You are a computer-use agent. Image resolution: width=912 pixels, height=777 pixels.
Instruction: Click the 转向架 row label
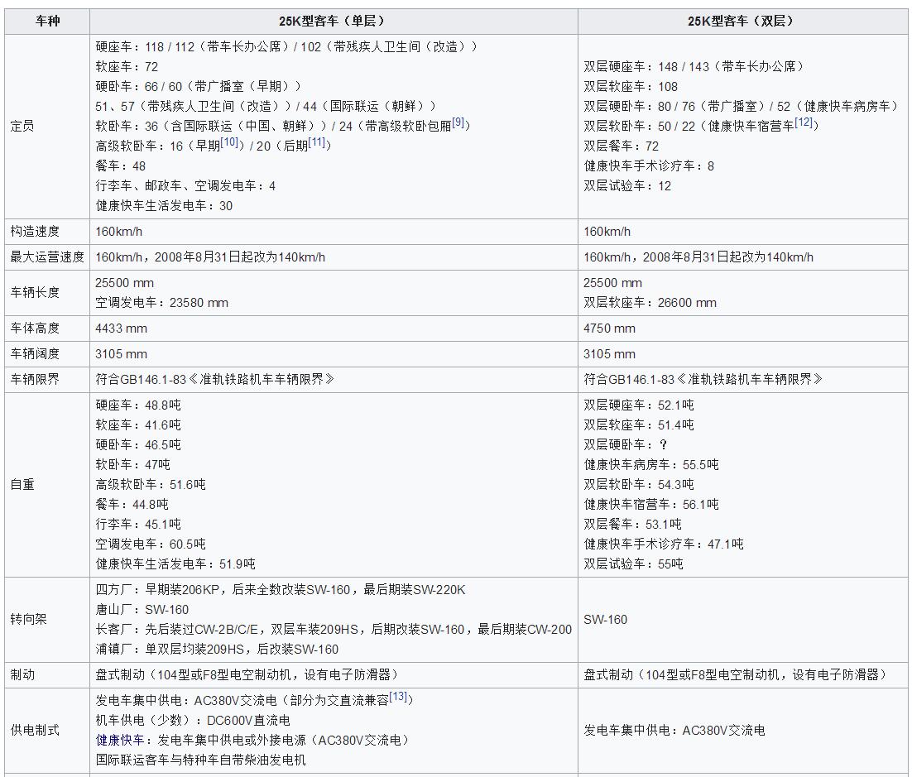31,619
